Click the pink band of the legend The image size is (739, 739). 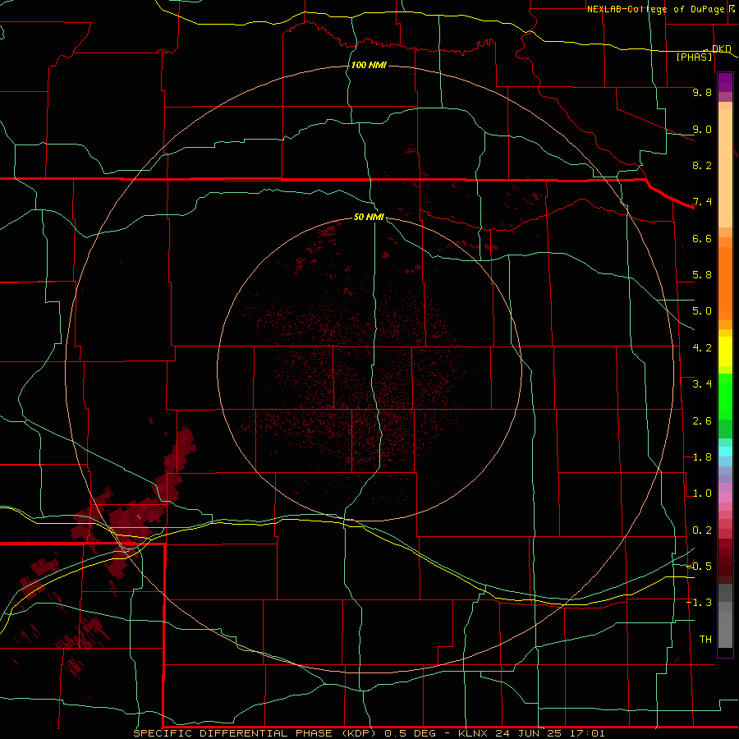coord(725,498)
